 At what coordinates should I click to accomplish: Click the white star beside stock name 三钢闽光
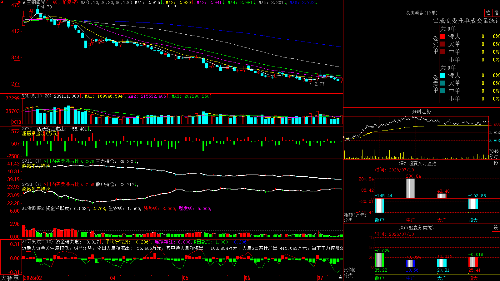[24, 2]
